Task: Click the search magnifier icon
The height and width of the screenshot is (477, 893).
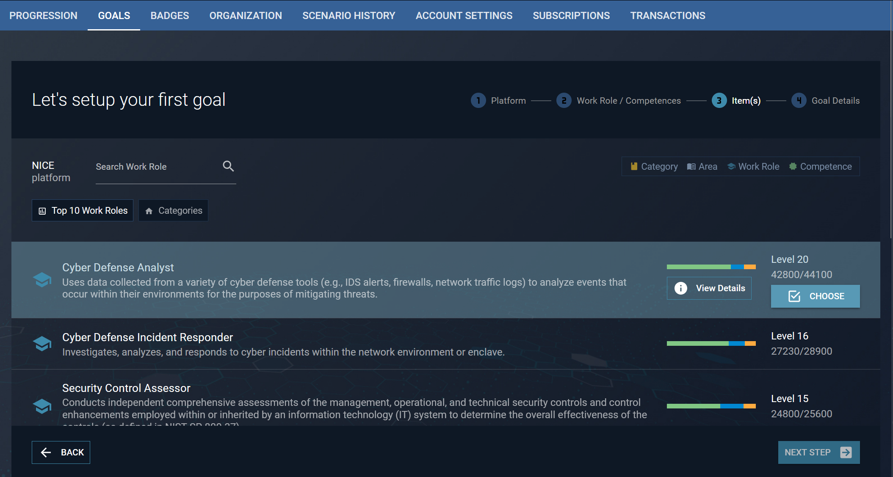Action: coord(228,166)
